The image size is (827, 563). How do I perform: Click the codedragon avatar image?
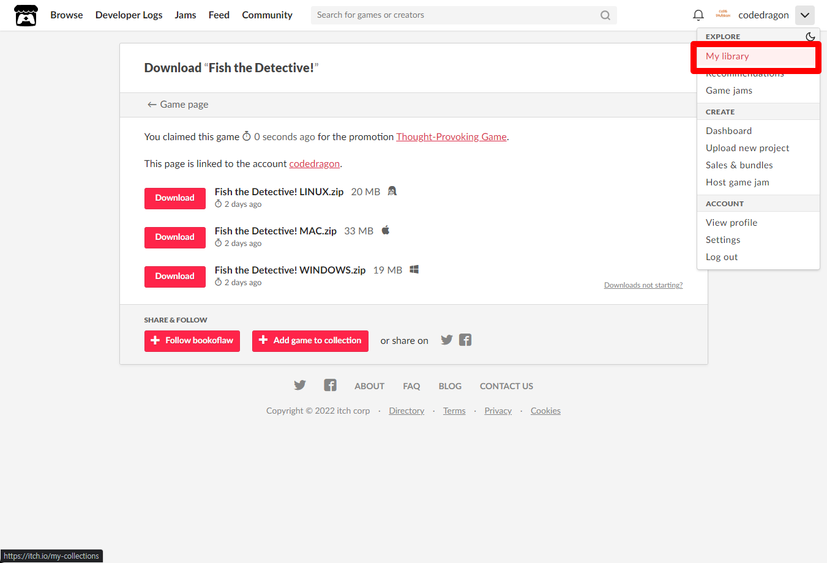coord(723,15)
